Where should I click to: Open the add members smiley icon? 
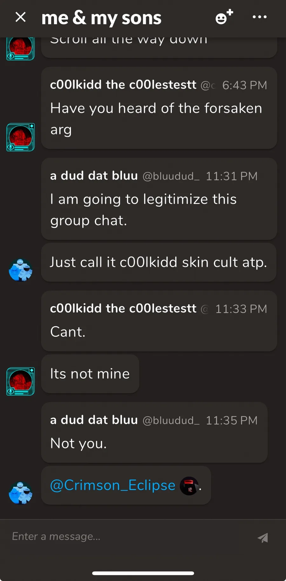pos(224,17)
